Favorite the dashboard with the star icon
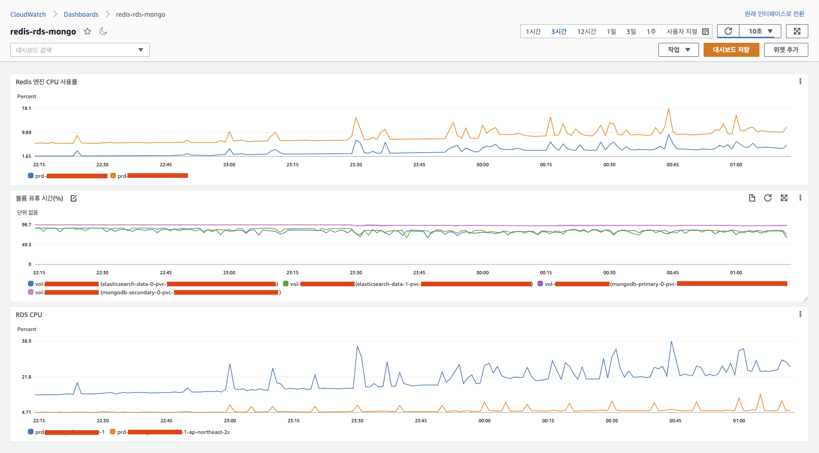Image resolution: width=819 pixels, height=453 pixels. [87, 31]
